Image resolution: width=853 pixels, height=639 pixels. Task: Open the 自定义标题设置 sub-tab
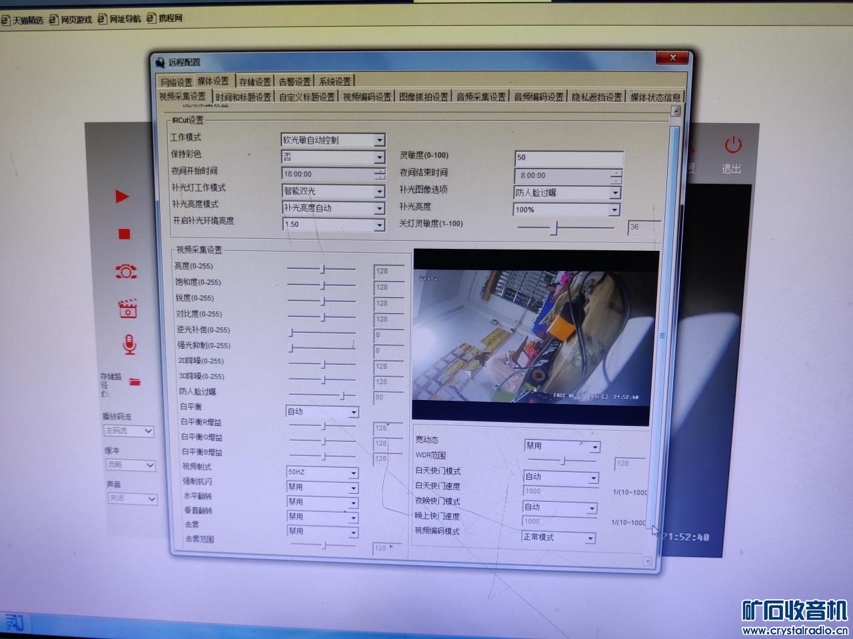(x=307, y=97)
